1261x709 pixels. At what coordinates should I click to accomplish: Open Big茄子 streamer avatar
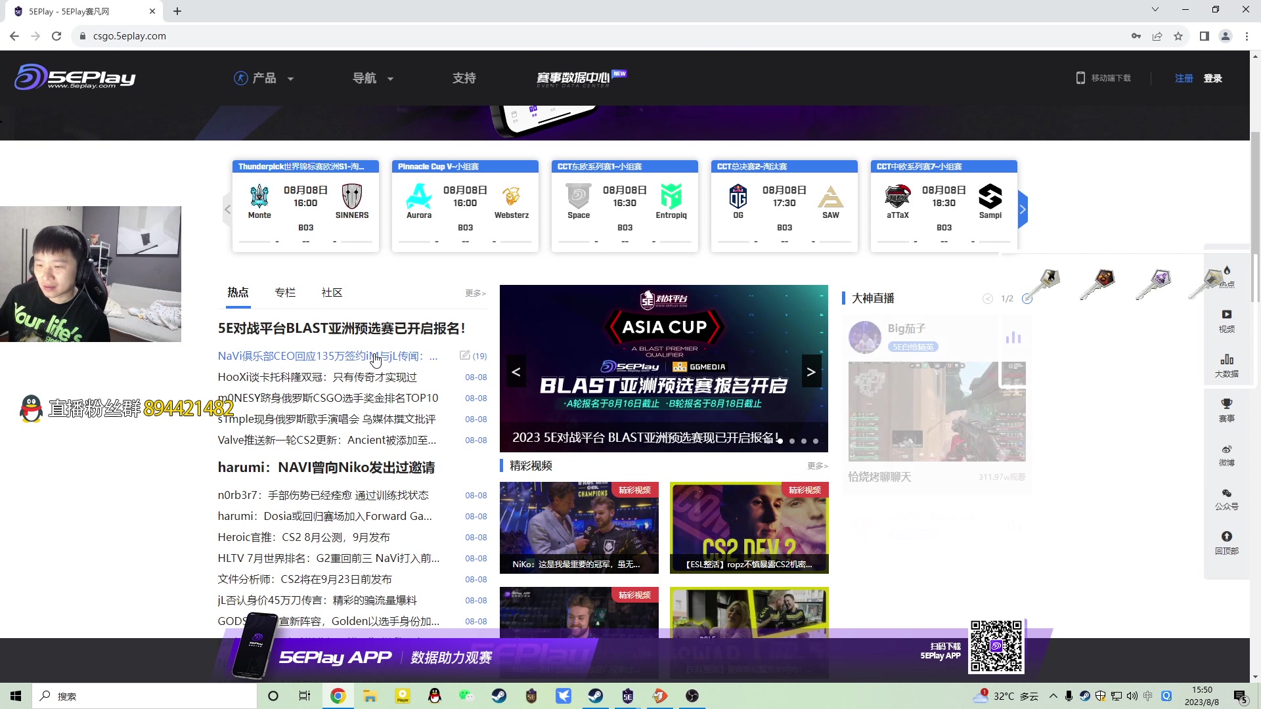tap(864, 337)
